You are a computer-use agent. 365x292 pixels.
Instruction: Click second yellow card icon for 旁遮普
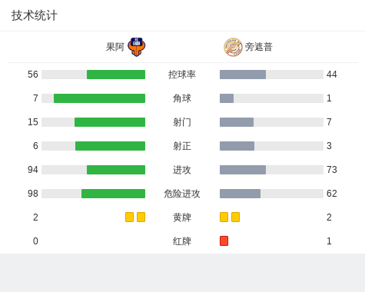pyautogui.click(x=235, y=217)
